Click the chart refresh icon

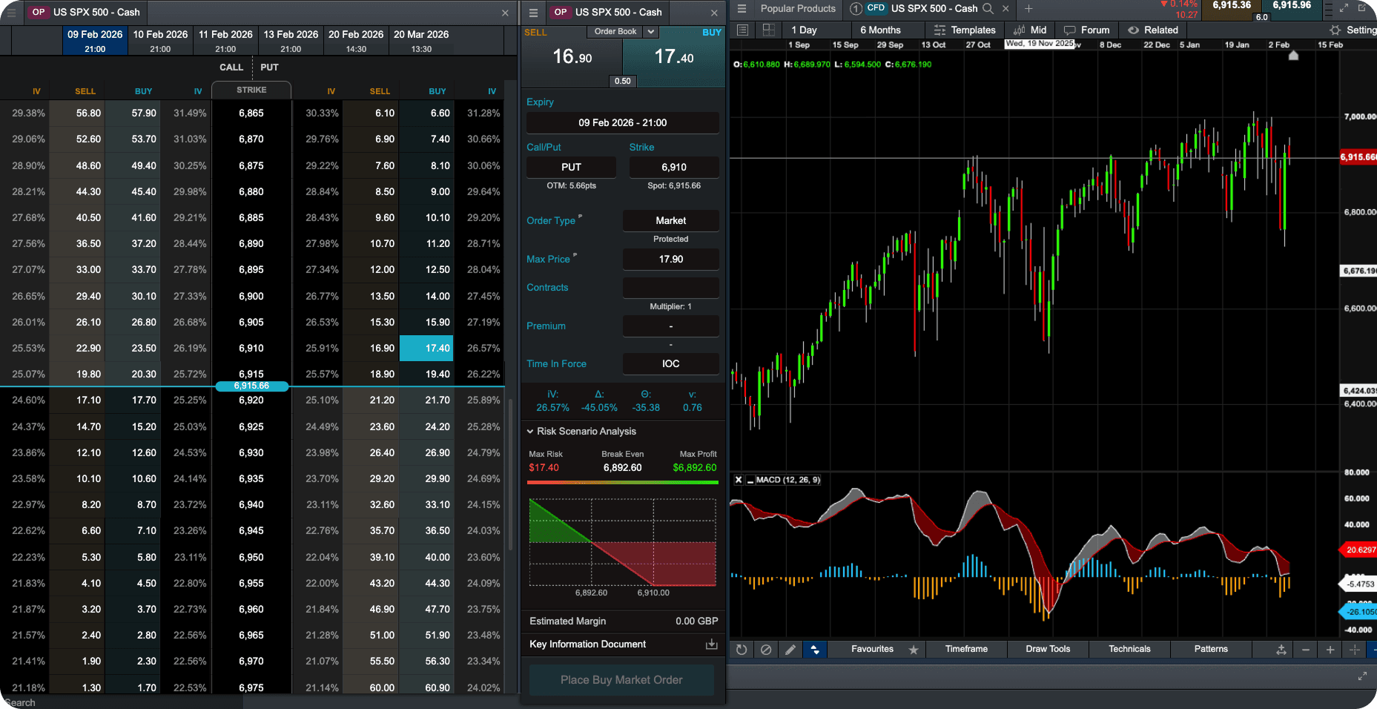click(742, 650)
